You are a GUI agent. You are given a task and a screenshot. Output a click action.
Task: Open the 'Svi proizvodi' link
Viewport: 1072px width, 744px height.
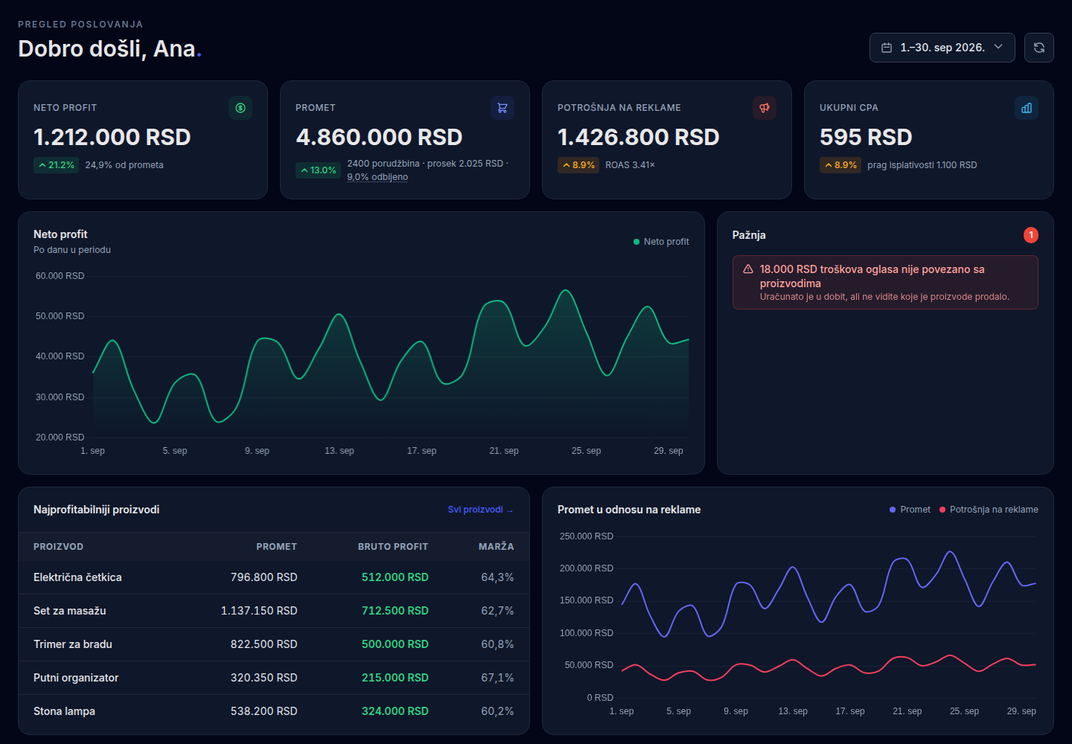pos(480,510)
